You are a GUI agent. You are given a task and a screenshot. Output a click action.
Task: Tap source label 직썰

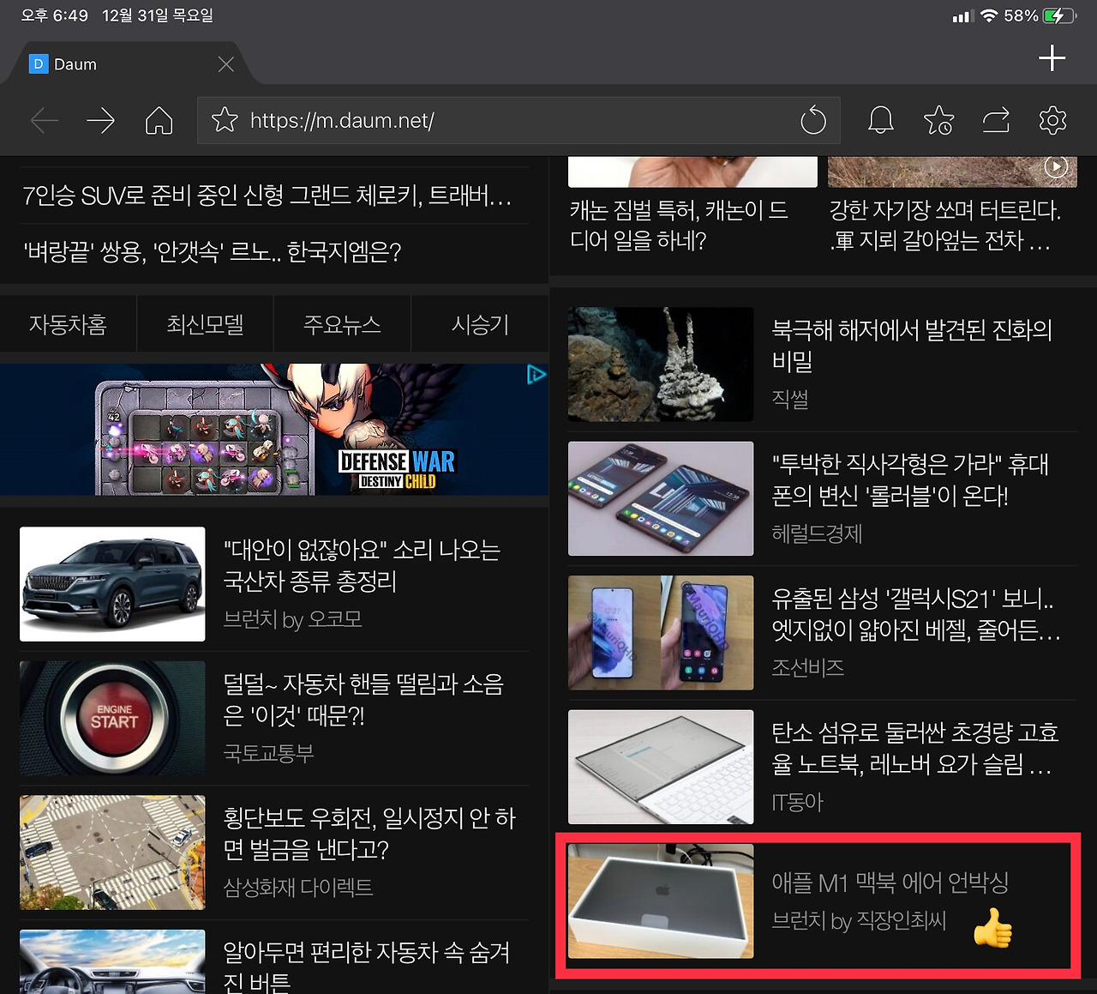point(789,399)
